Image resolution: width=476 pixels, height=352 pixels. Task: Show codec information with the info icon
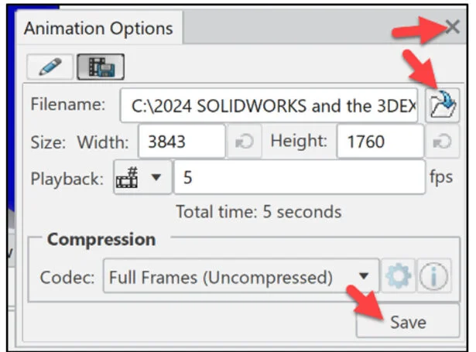coord(434,278)
